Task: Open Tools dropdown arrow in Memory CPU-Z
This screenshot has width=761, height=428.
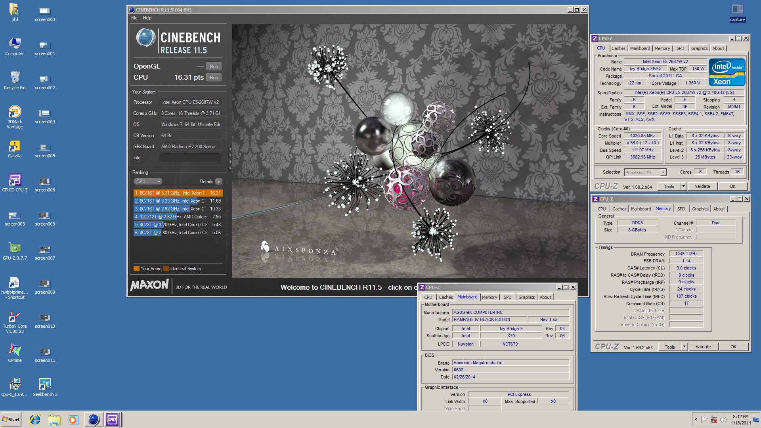Action: coord(684,347)
